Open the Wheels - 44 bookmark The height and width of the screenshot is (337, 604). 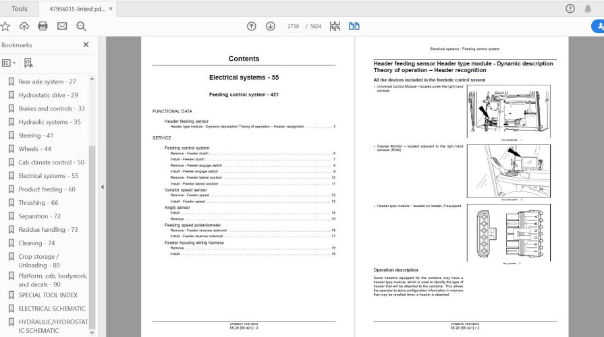point(34,149)
